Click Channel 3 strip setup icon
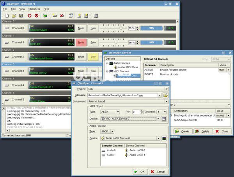The image size is (234, 177). pyautogui.click(x=7, y=71)
